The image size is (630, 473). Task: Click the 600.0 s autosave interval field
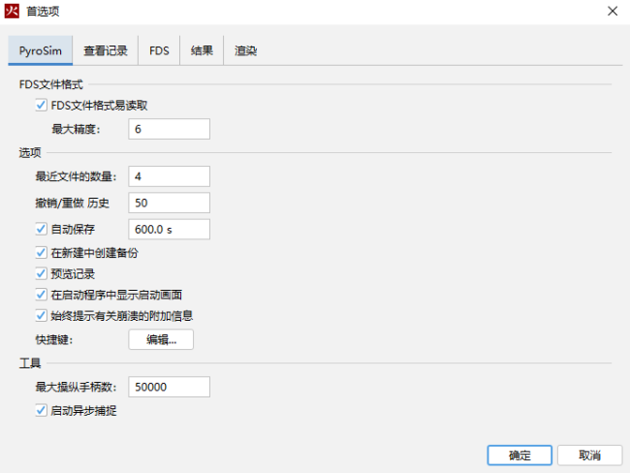169,230
